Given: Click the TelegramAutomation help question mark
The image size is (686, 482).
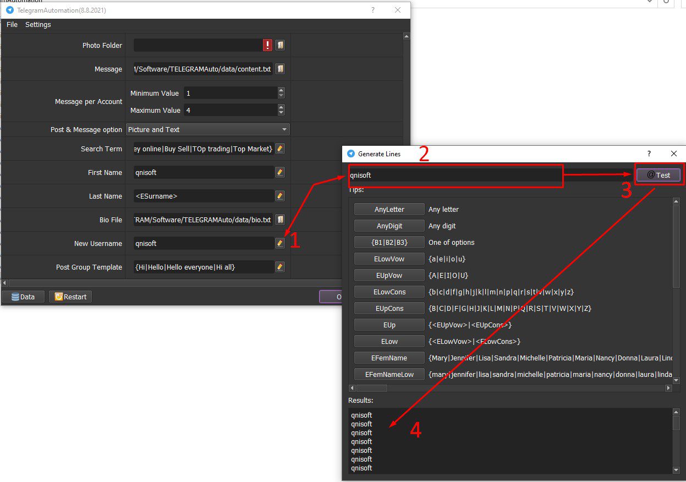Looking at the screenshot, I should point(372,10).
